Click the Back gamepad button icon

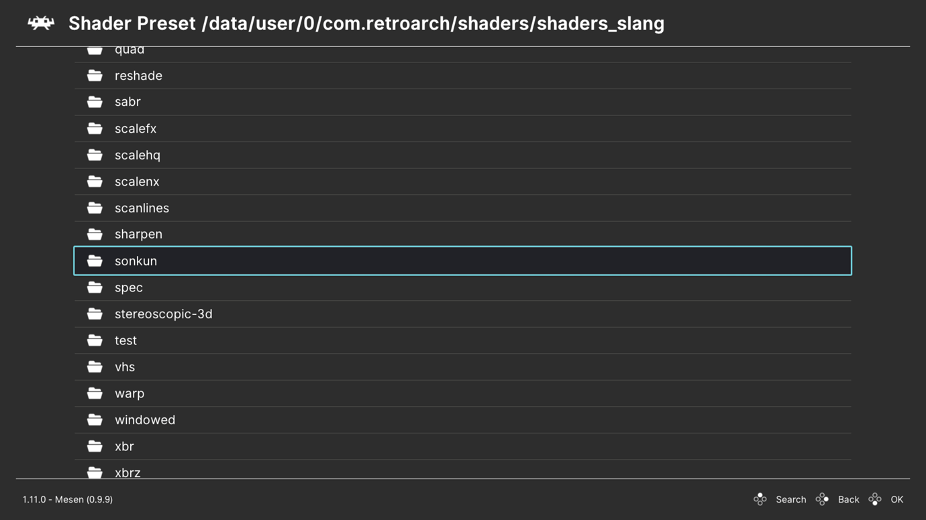click(x=822, y=499)
